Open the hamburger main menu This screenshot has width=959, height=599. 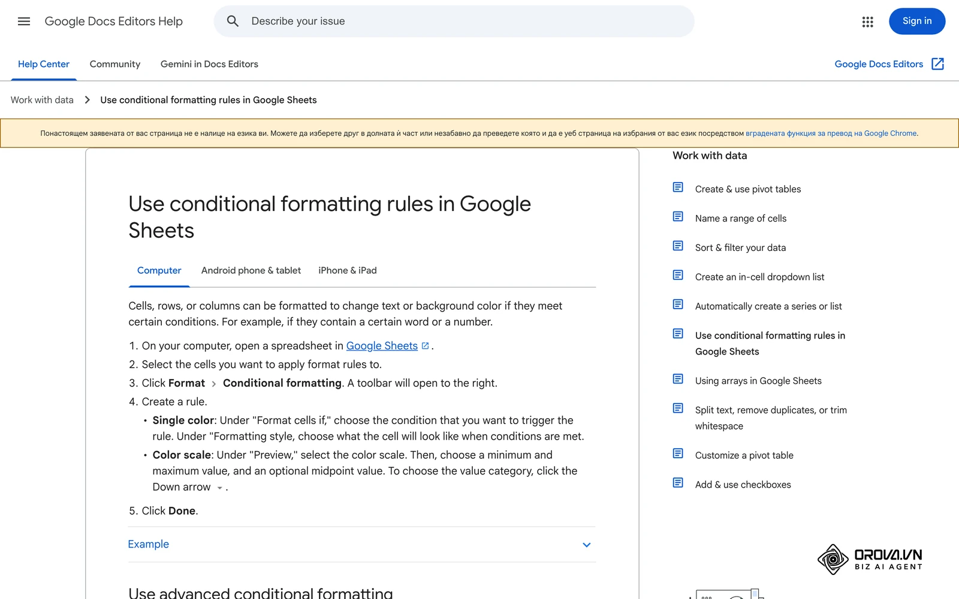click(x=24, y=22)
